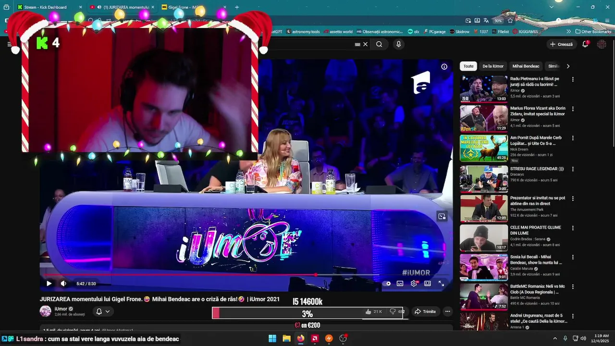Open options for STRESU RAGE LEGENDAR video
The height and width of the screenshot is (346, 615).
point(573,169)
